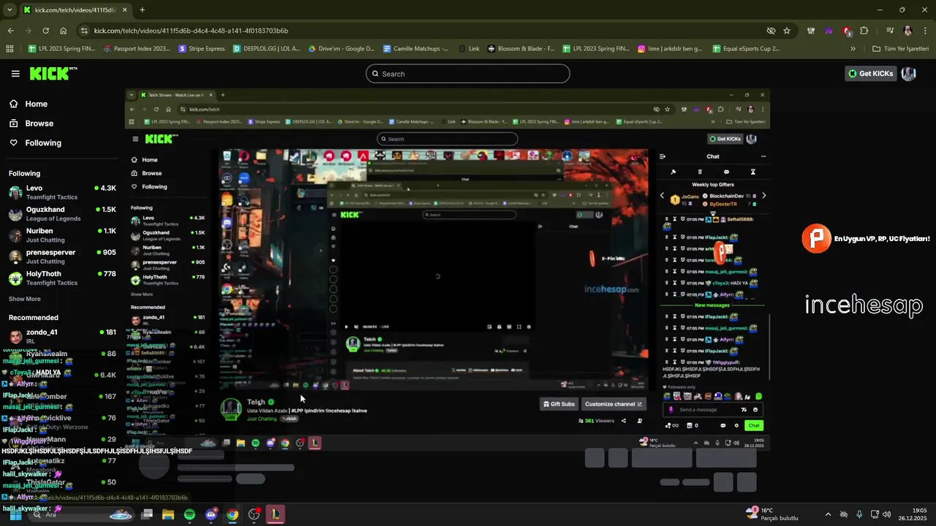Open the Camille Matchups bookmark
This screenshot has height=526, width=936.
pos(414,49)
